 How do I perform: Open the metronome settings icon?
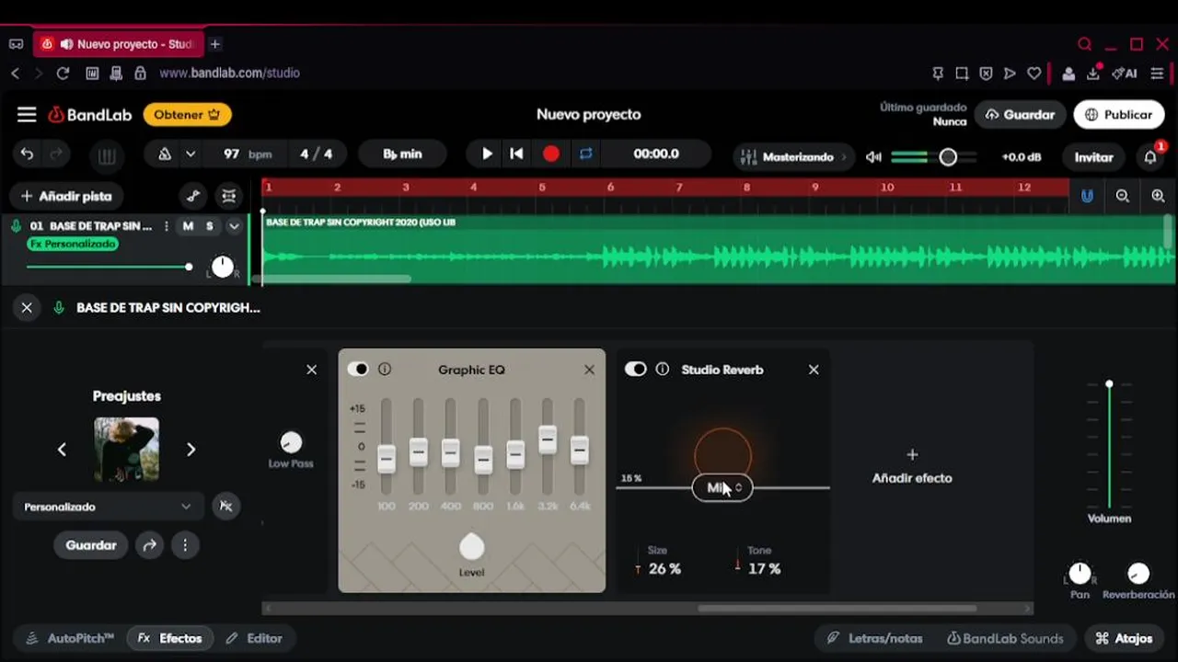click(165, 154)
